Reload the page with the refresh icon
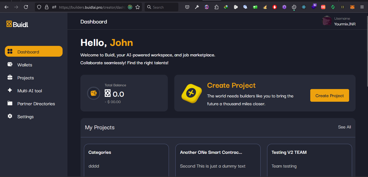 point(26,7)
